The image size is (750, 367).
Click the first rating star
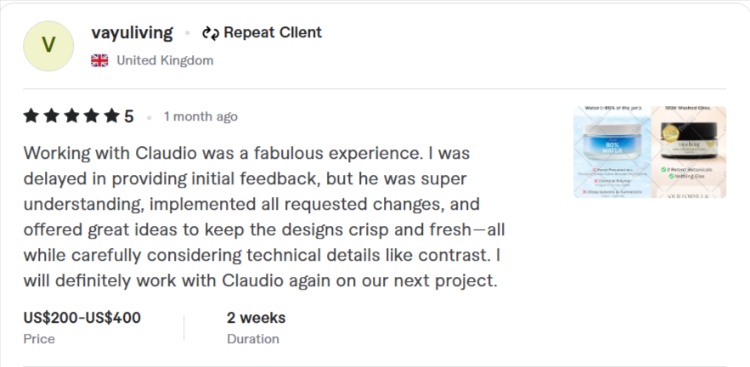31,116
